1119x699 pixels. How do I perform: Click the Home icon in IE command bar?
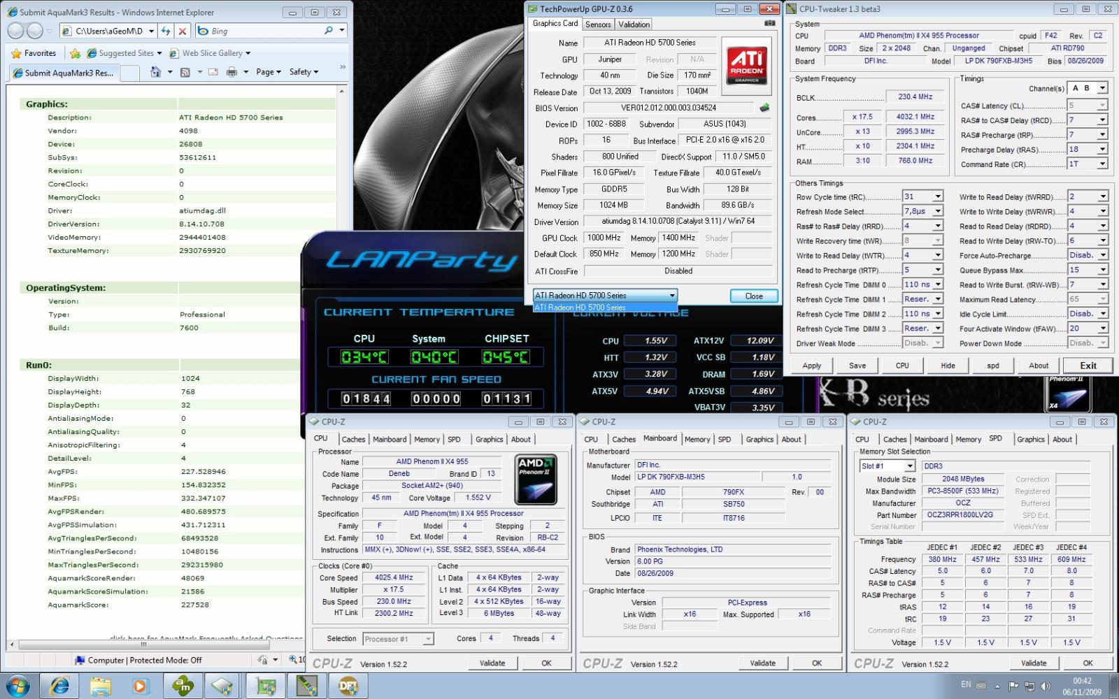point(155,72)
